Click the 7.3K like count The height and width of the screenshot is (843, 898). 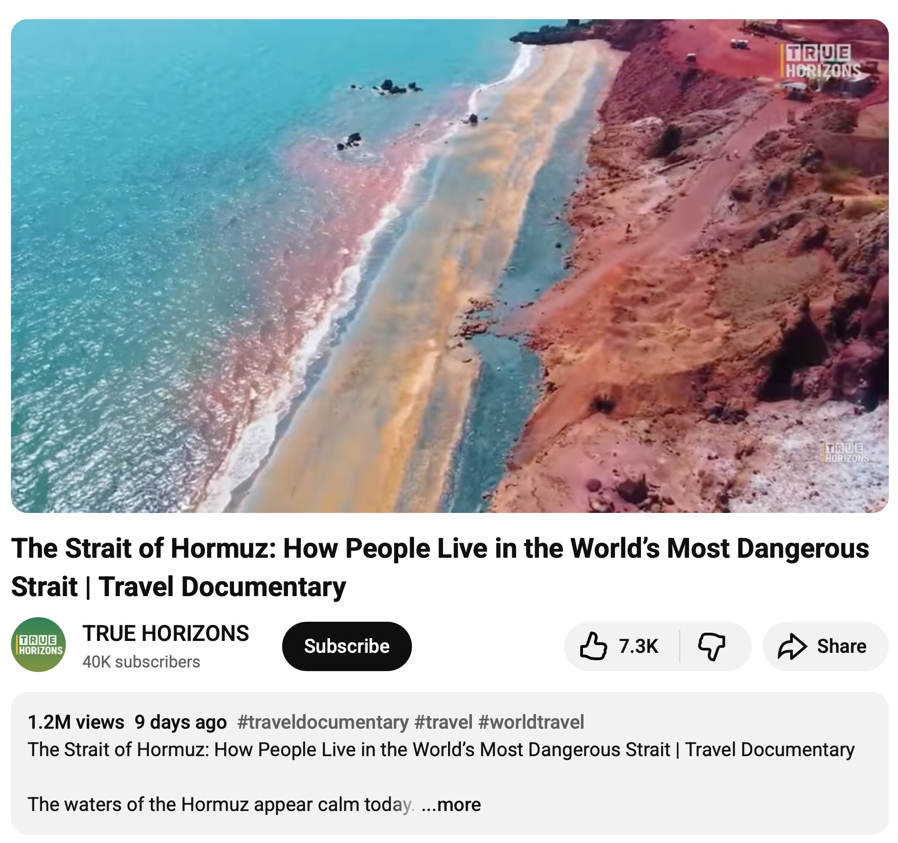tap(638, 646)
